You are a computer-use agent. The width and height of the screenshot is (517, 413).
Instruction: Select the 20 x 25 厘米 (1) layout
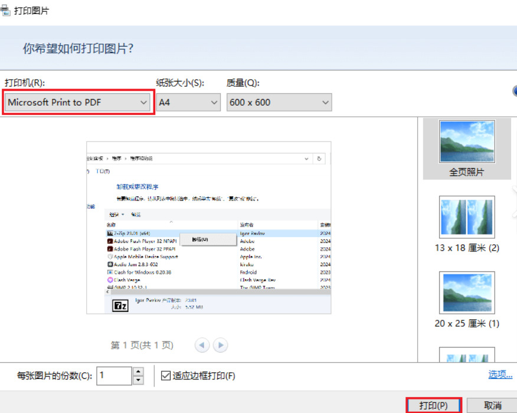click(467, 300)
